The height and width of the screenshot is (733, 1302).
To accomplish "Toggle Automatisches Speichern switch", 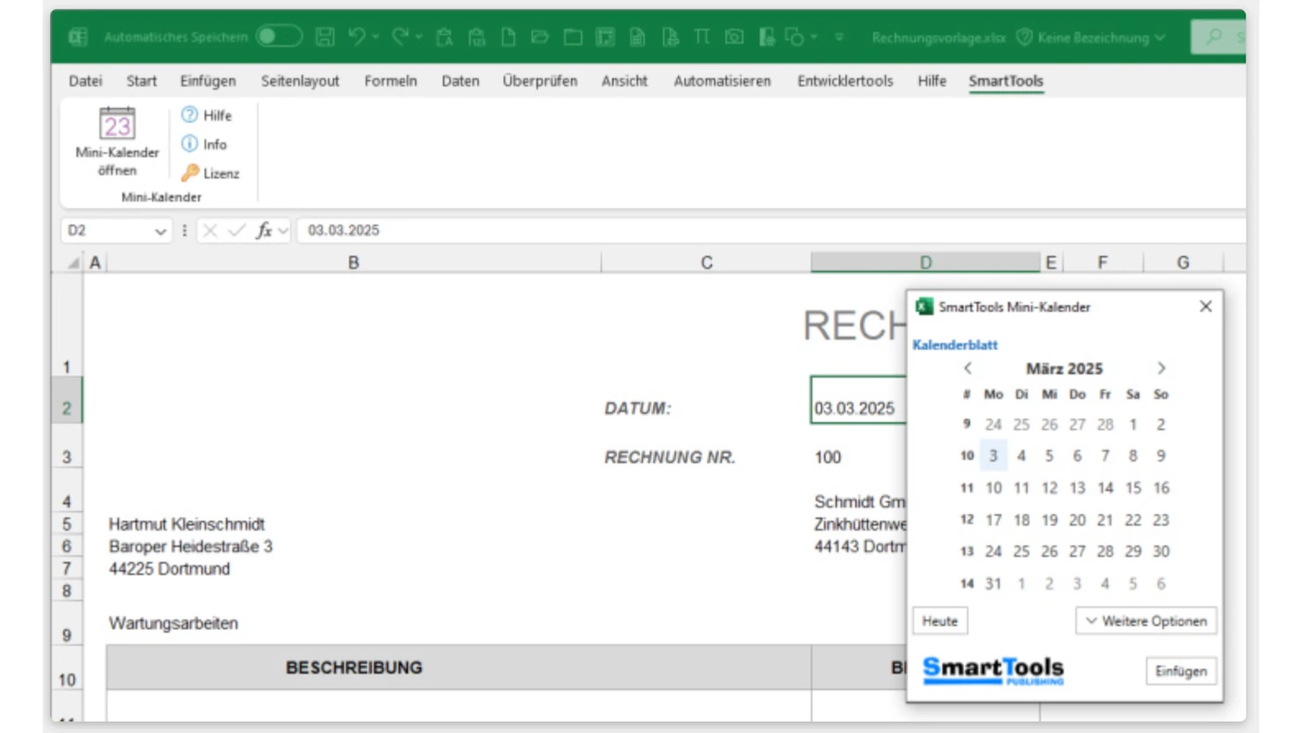I will click(x=279, y=36).
